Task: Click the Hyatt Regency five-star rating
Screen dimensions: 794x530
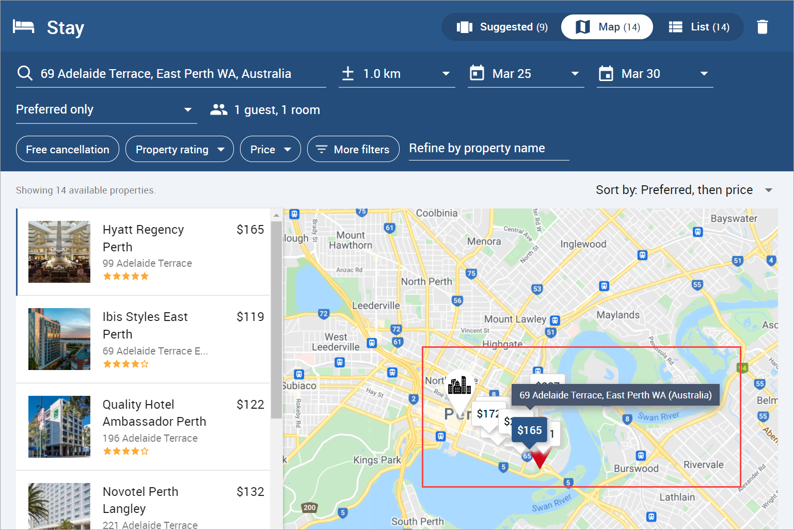Action: click(x=125, y=276)
